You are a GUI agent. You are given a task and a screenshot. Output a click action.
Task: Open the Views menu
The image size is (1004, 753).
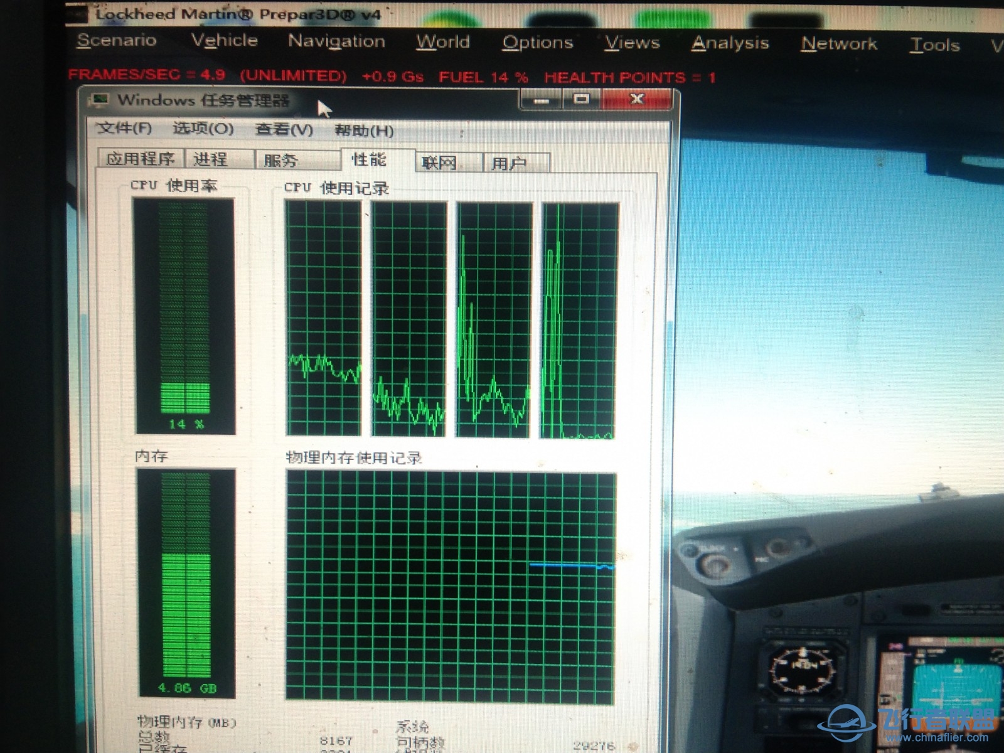tap(632, 43)
